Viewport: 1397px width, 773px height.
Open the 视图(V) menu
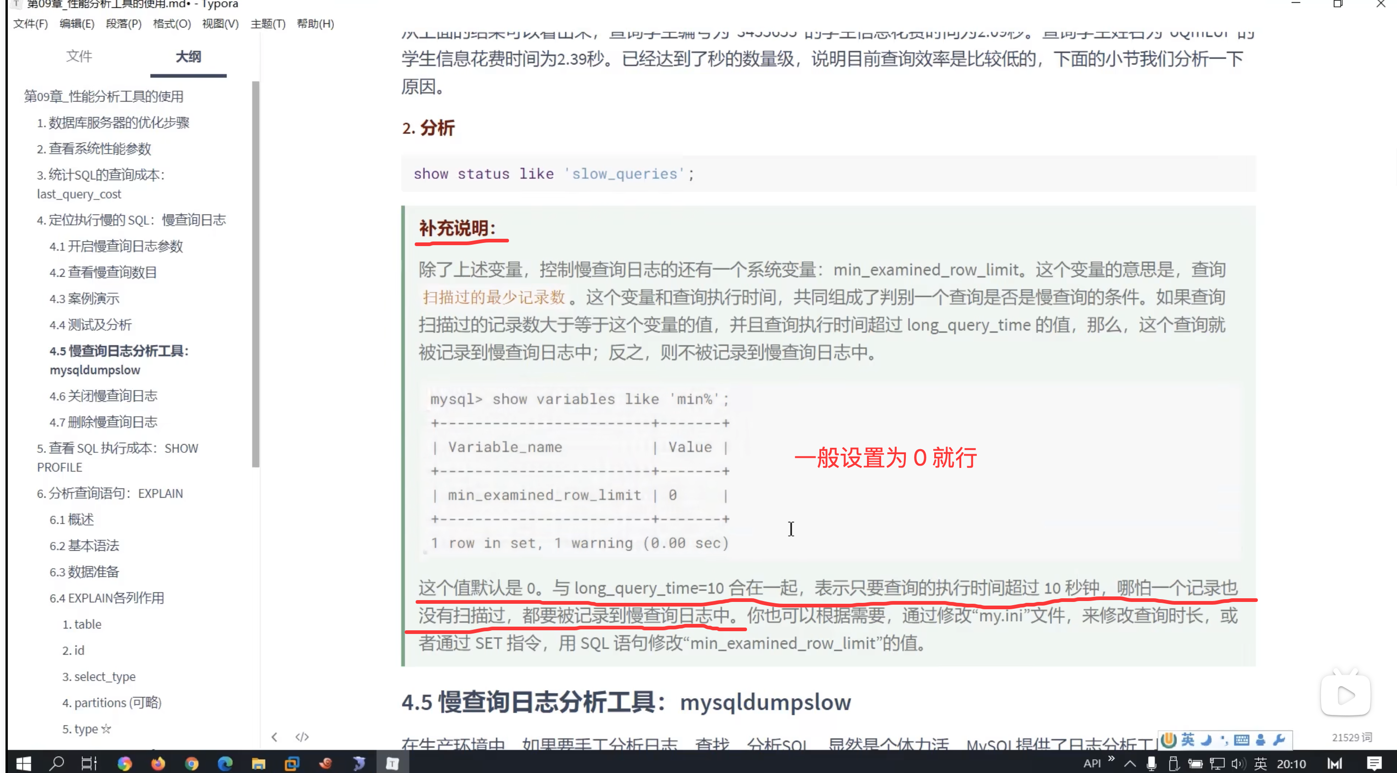pyautogui.click(x=219, y=24)
